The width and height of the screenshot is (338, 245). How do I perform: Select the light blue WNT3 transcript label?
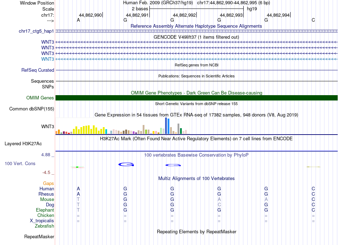[48, 59]
